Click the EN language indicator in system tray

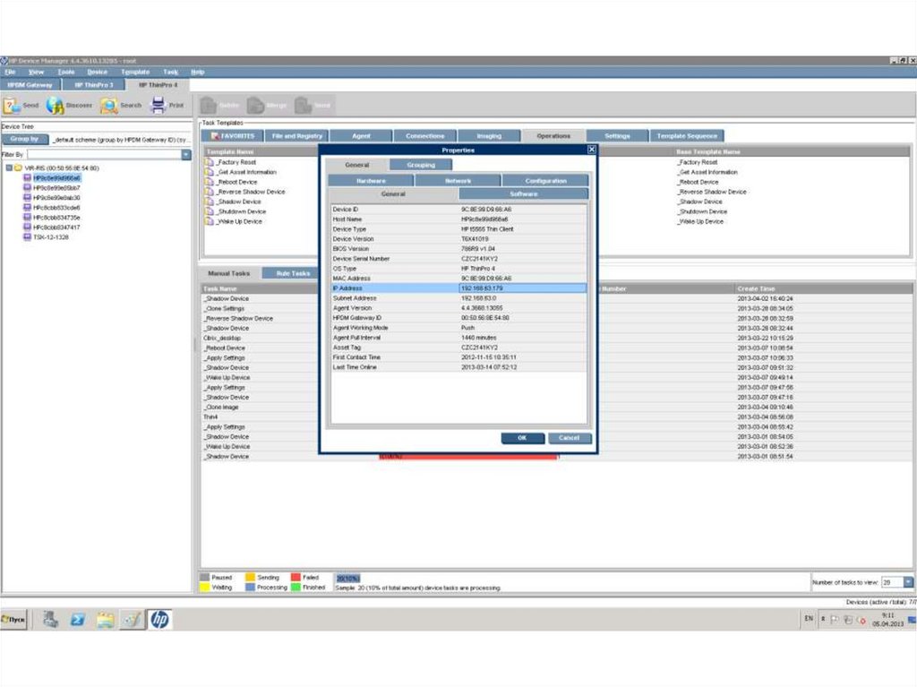coord(809,619)
